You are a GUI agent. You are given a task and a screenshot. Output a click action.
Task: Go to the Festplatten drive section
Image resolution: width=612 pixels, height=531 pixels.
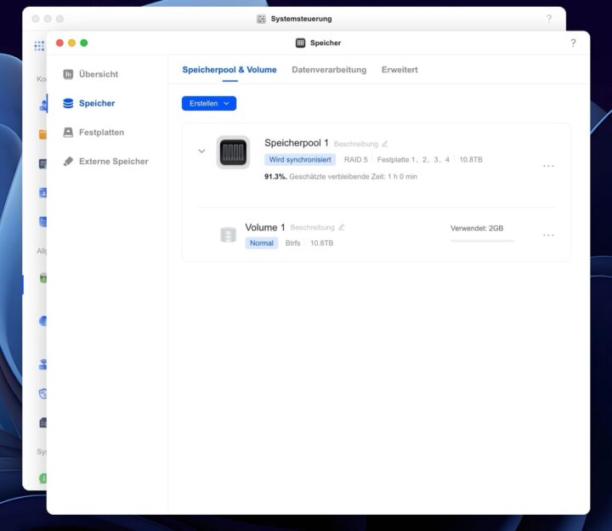click(101, 133)
